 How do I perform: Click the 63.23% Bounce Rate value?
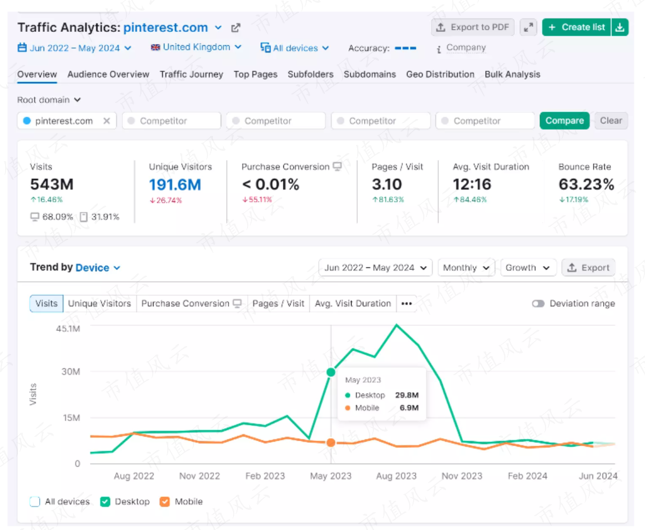pos(586,184)
